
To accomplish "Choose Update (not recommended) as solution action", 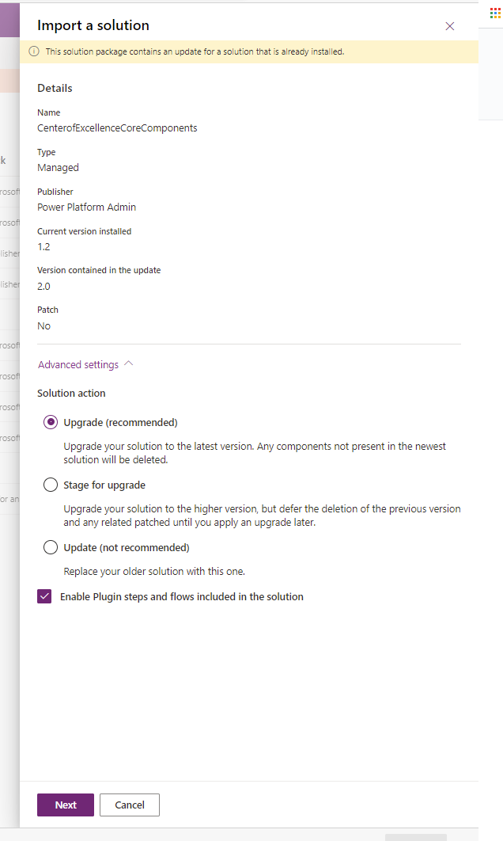I will click(x=51, y=546).
